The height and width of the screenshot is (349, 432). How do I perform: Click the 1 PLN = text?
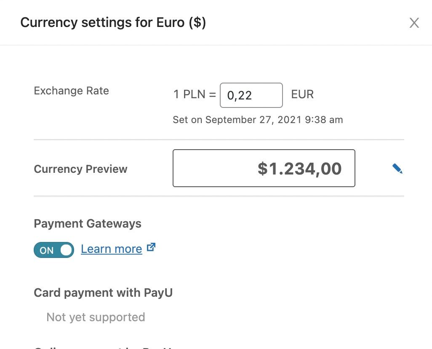pos(195,94)
